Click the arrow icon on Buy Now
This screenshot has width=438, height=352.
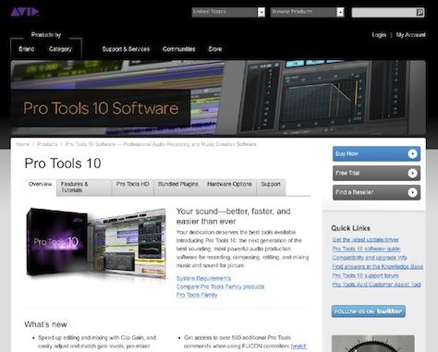point(412,153)
